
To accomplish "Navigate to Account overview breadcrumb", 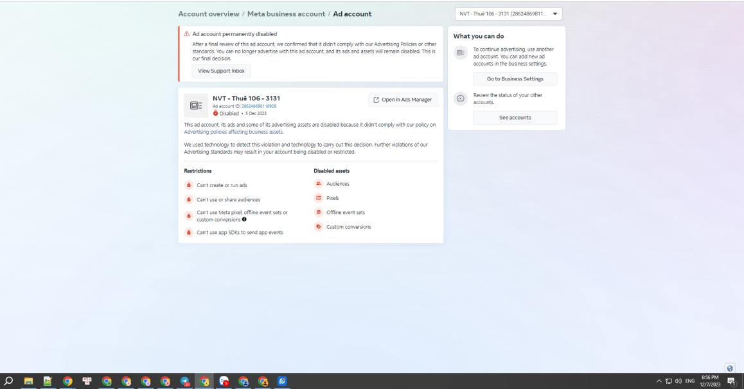I will point(209,14).
